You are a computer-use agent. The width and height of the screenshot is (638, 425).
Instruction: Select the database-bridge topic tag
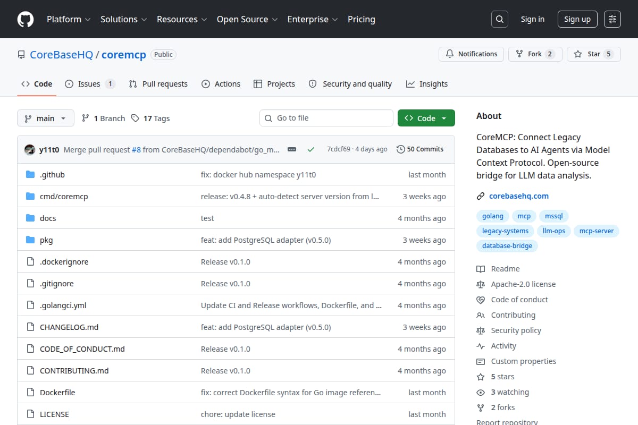pyautogui.click(x=507, y=246)
